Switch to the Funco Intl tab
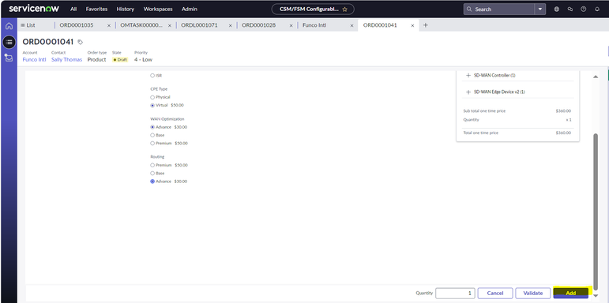The height and width of the screenshot is (303, 609). click(314, 25)
